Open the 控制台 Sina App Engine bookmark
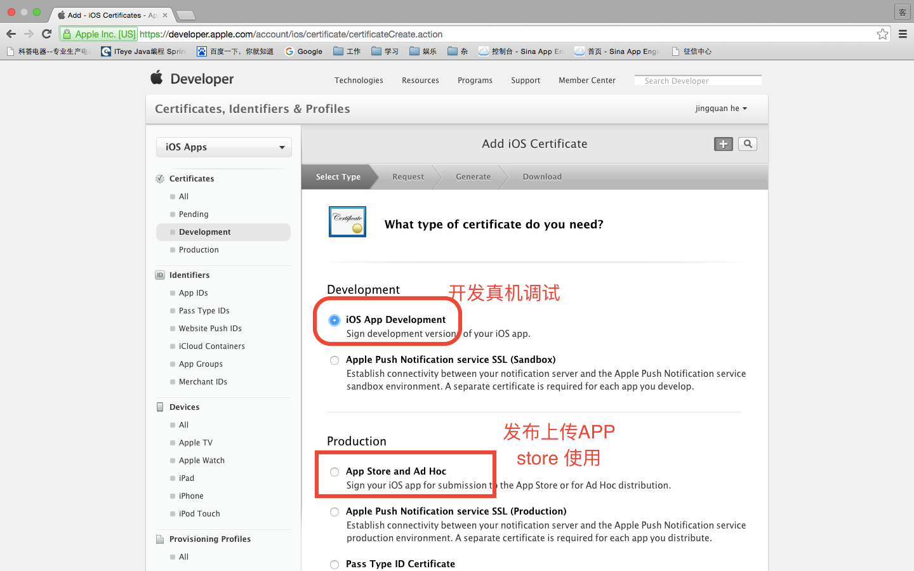 click(x=520, y=51)
